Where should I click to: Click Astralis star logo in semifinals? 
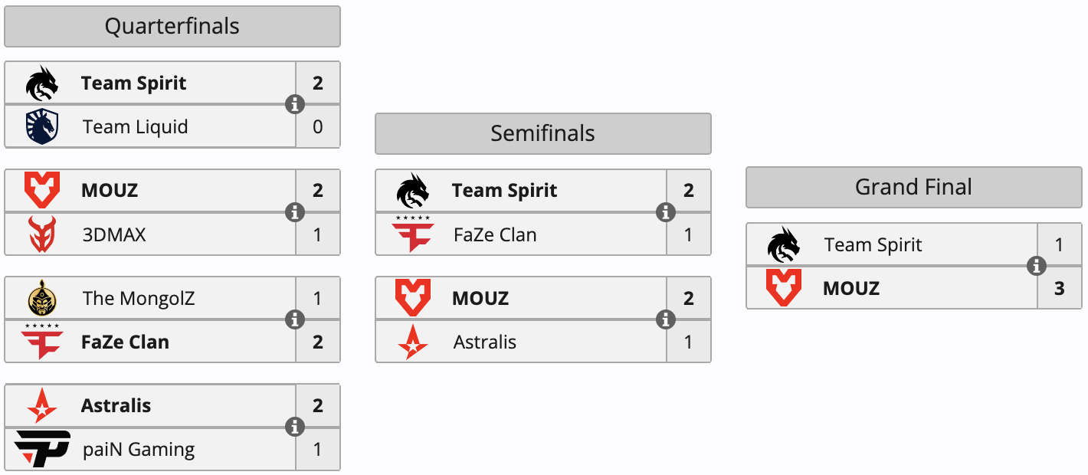[413, 342]
